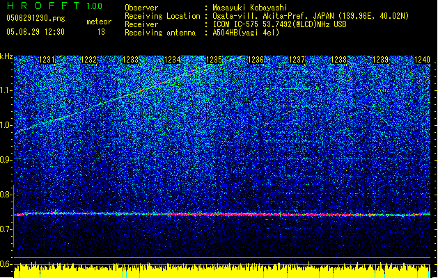Select the filename 0506291230.png

tap(36, 18)
